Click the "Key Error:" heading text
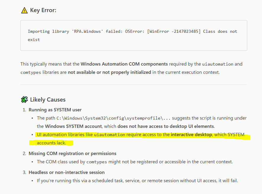Image resolution: width=262 pixels, height=194 pixels. (43, 11)
